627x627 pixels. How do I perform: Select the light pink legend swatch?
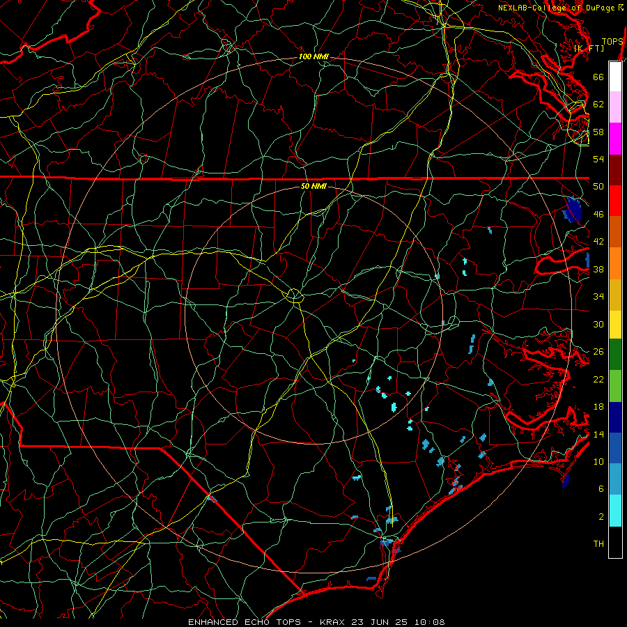click(x=615, y=107)
